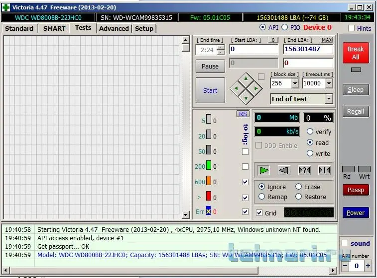Click the blue Err X block indicator
377x278 pixels.
pos(209,210)
